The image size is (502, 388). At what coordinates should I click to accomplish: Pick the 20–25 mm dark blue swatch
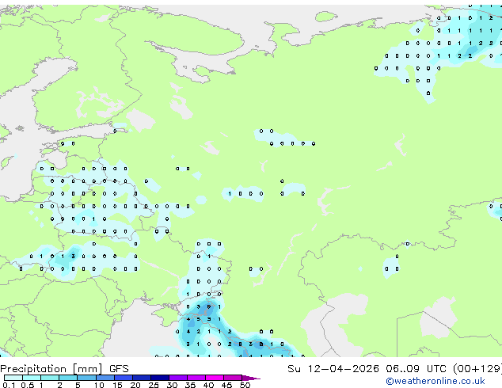(141, 378)
